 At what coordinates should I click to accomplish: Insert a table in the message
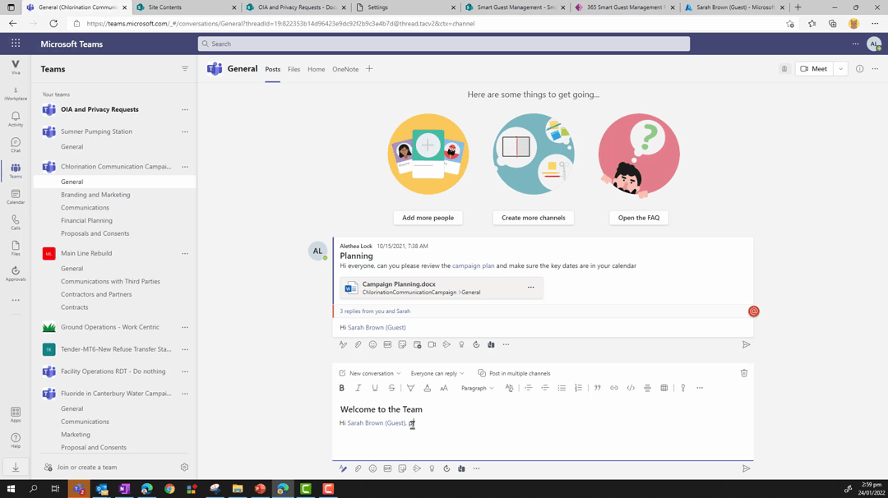click(664, 388)
